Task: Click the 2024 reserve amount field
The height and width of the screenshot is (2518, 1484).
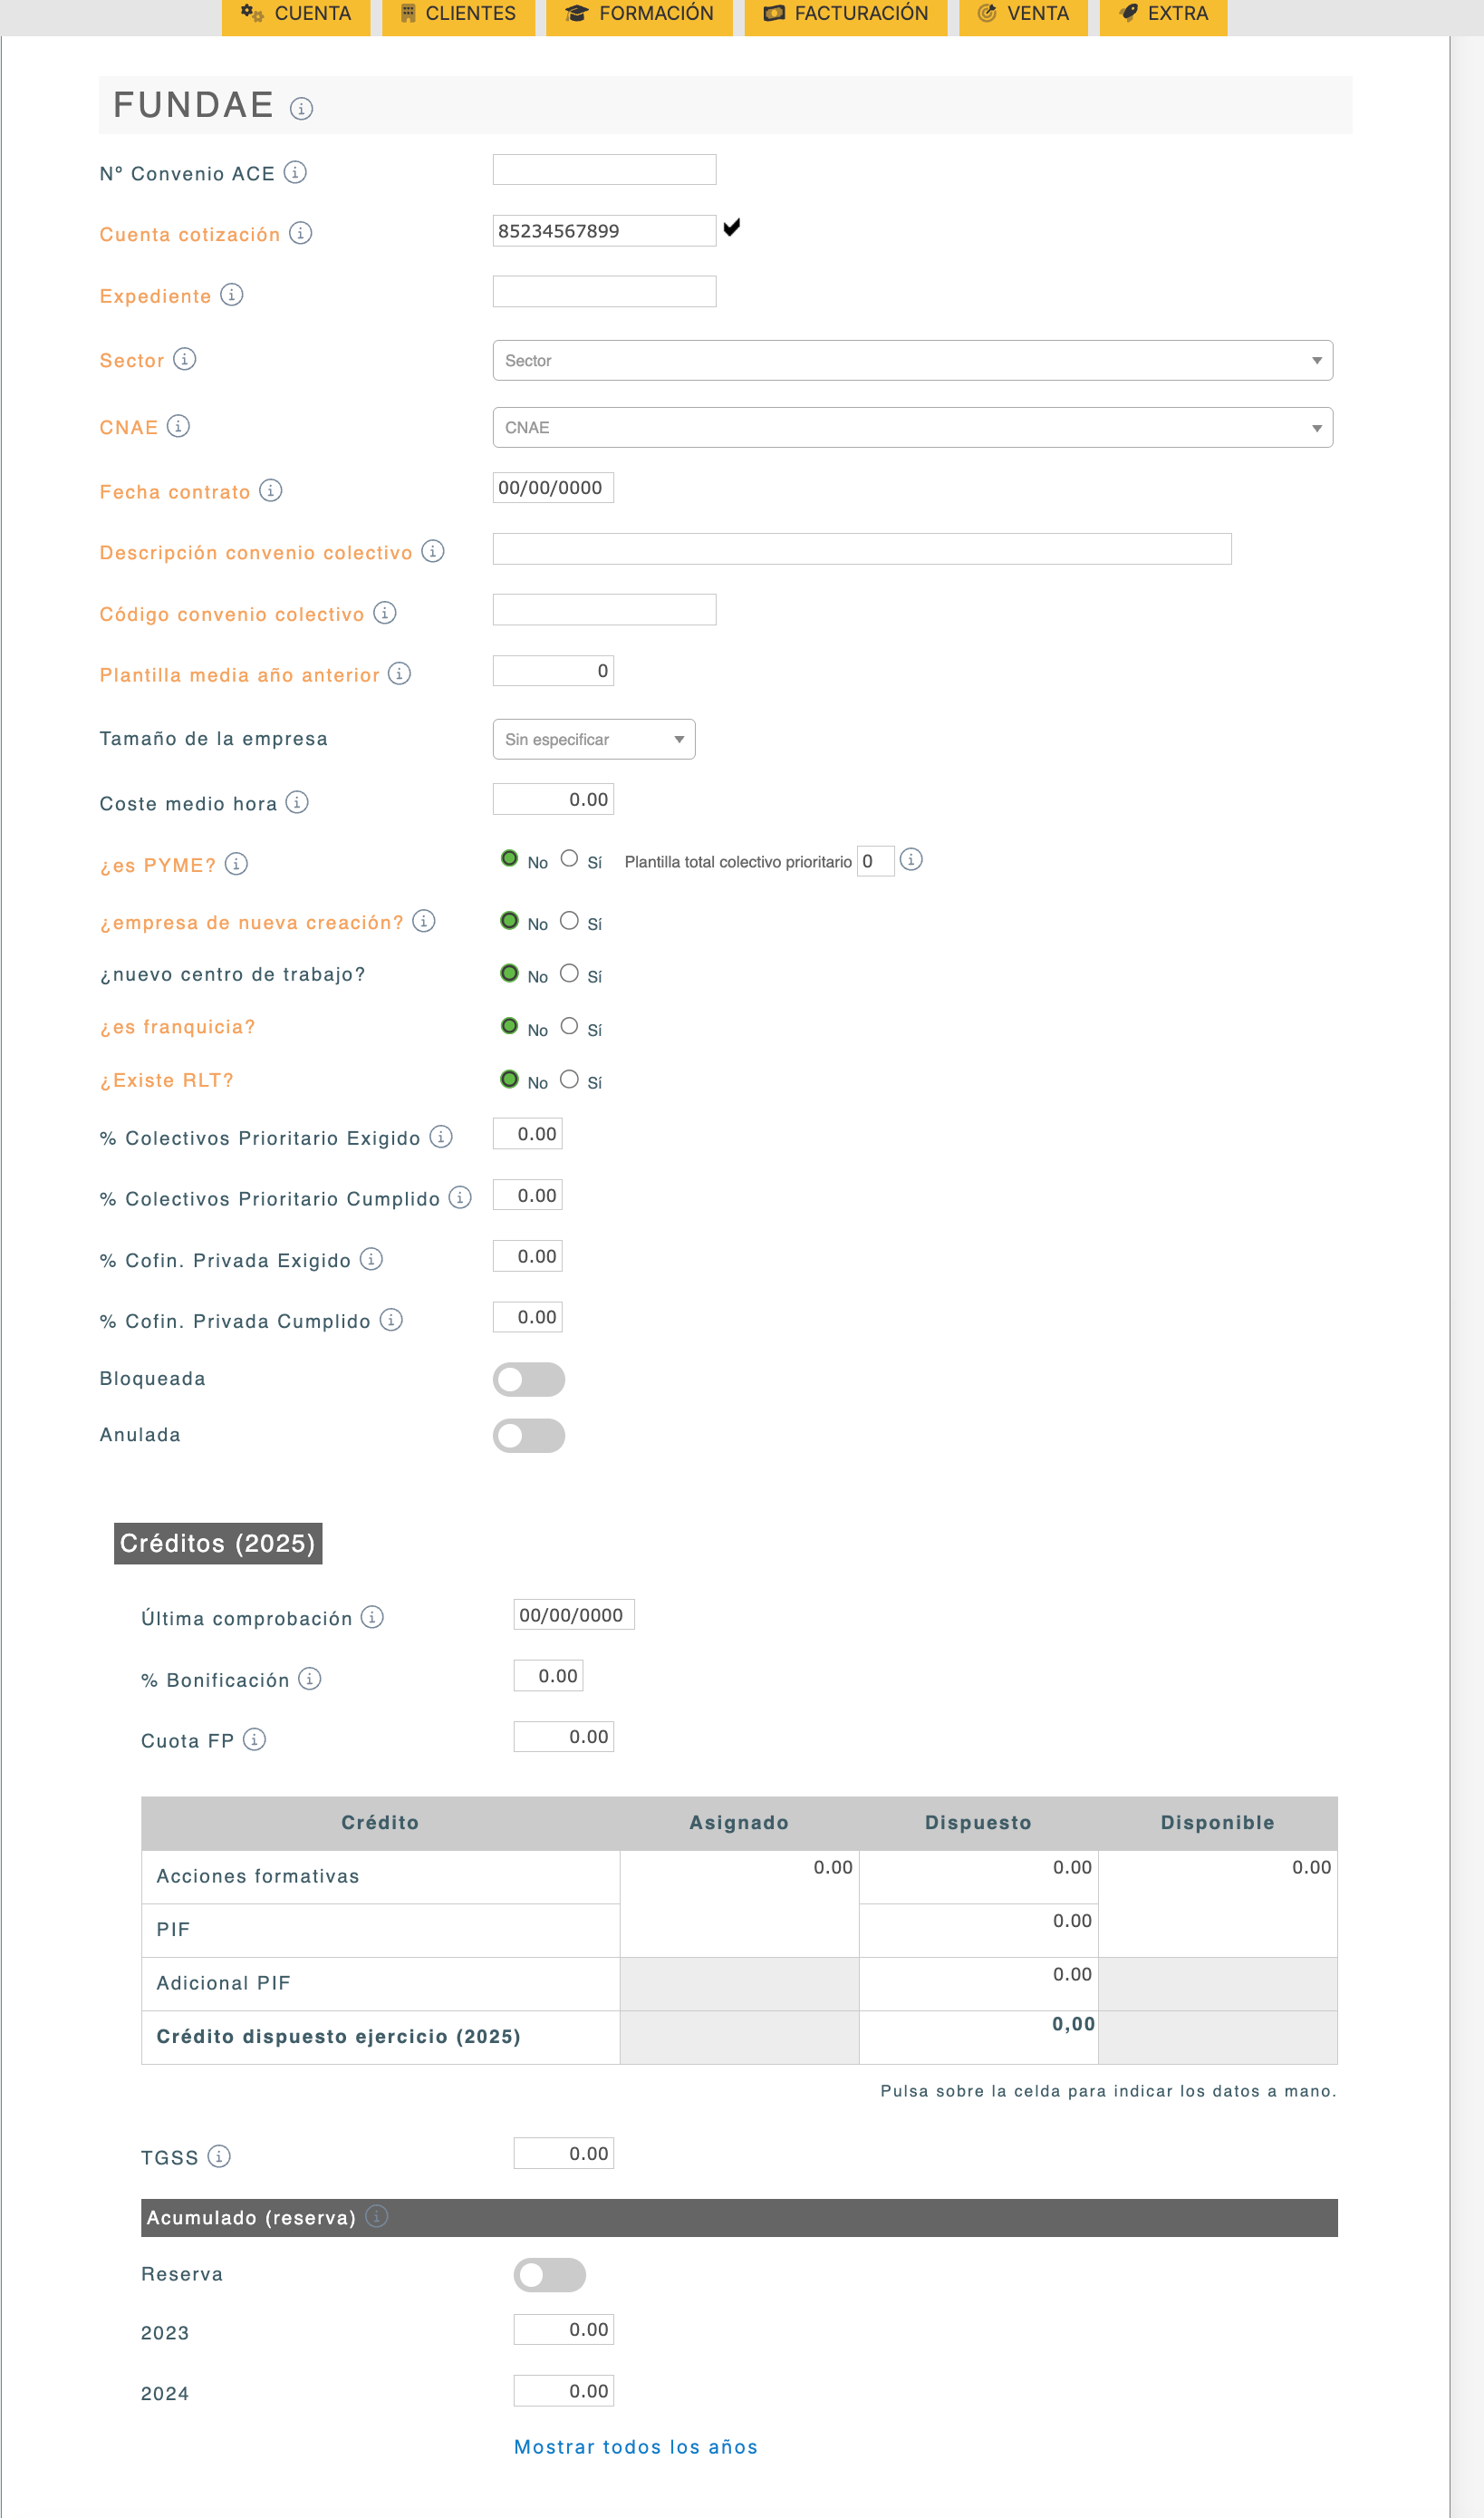Action: coord(564,2391)
